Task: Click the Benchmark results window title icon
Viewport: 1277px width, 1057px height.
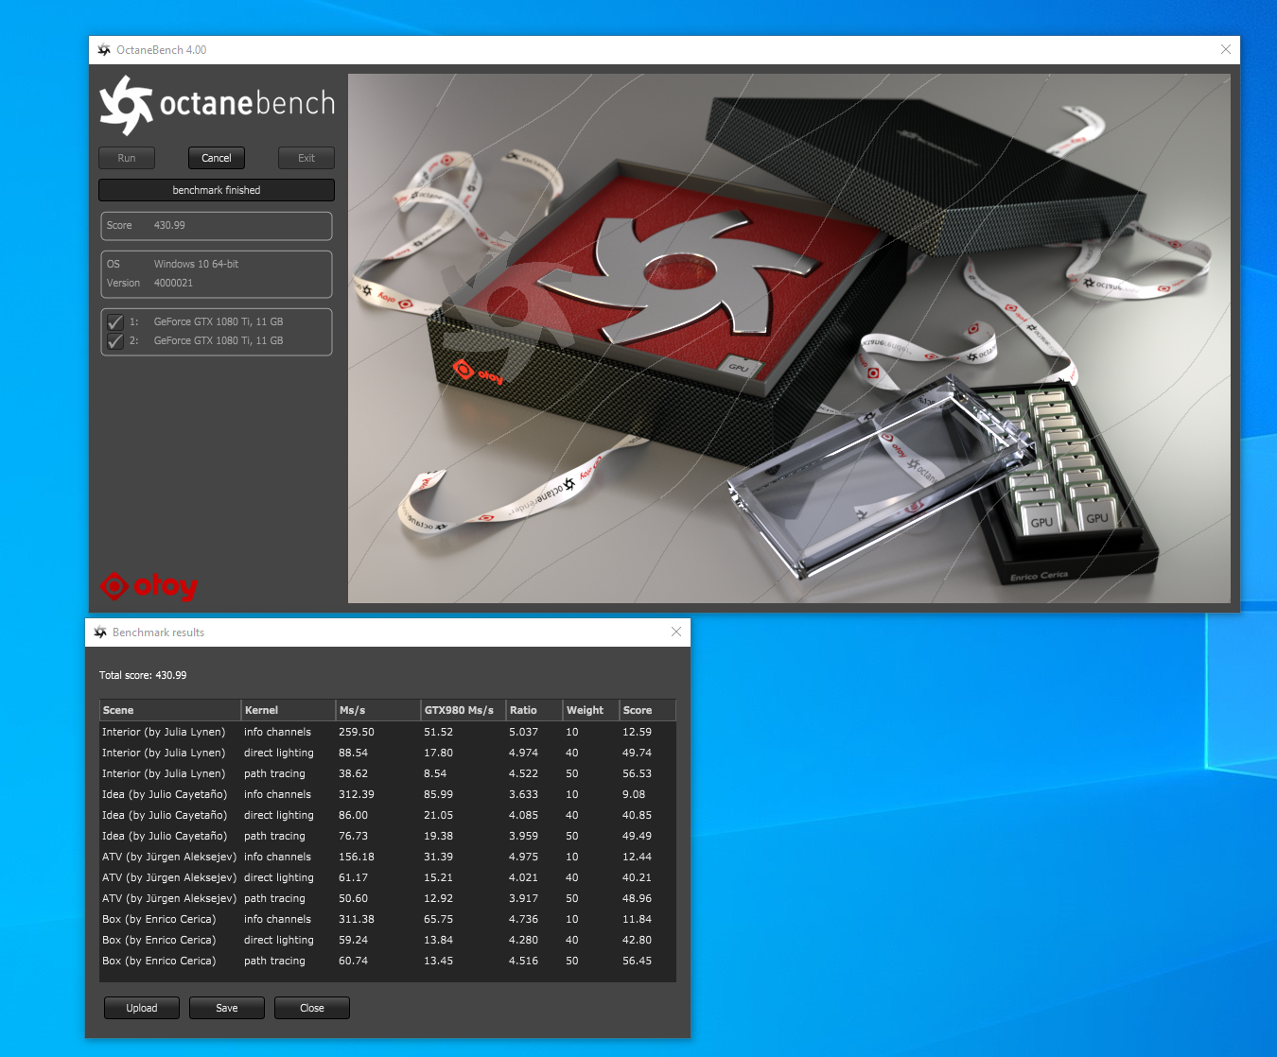Action: click(100, 632)
